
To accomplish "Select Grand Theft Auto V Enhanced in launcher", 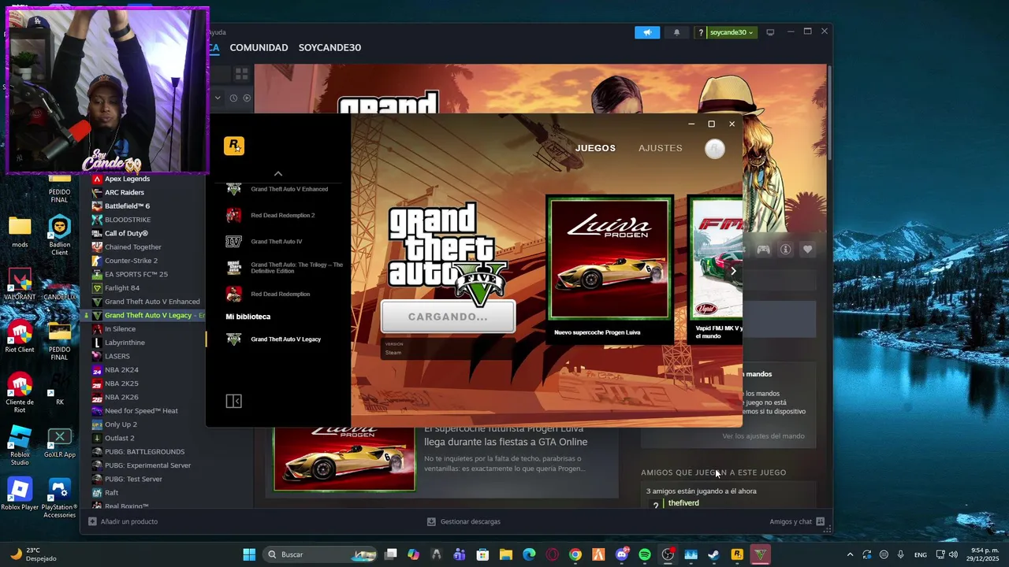I will (x=277, y=189).
